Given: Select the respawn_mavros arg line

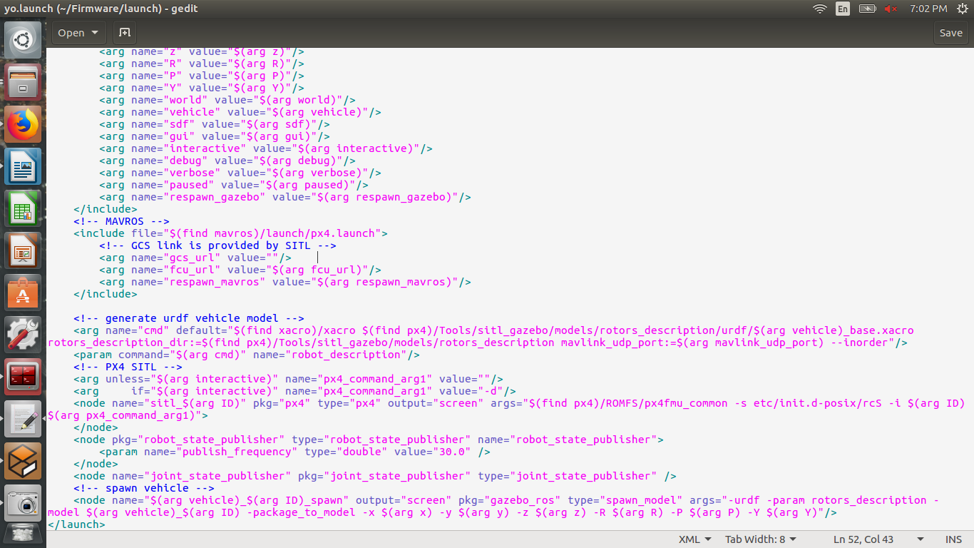Looking at the screenshot, I should (284, 282).
